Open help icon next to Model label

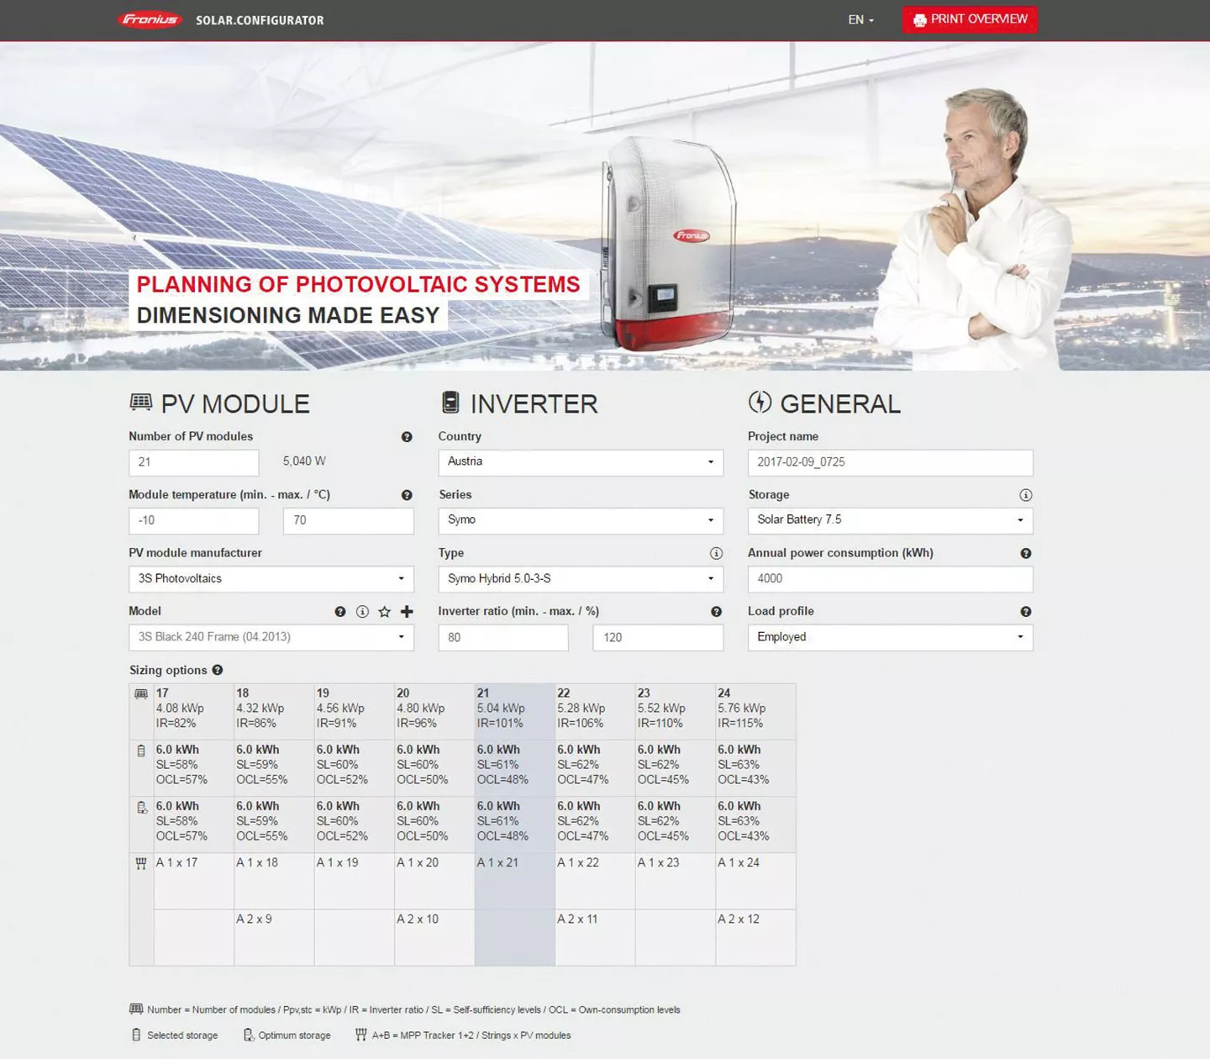(340, 612)
